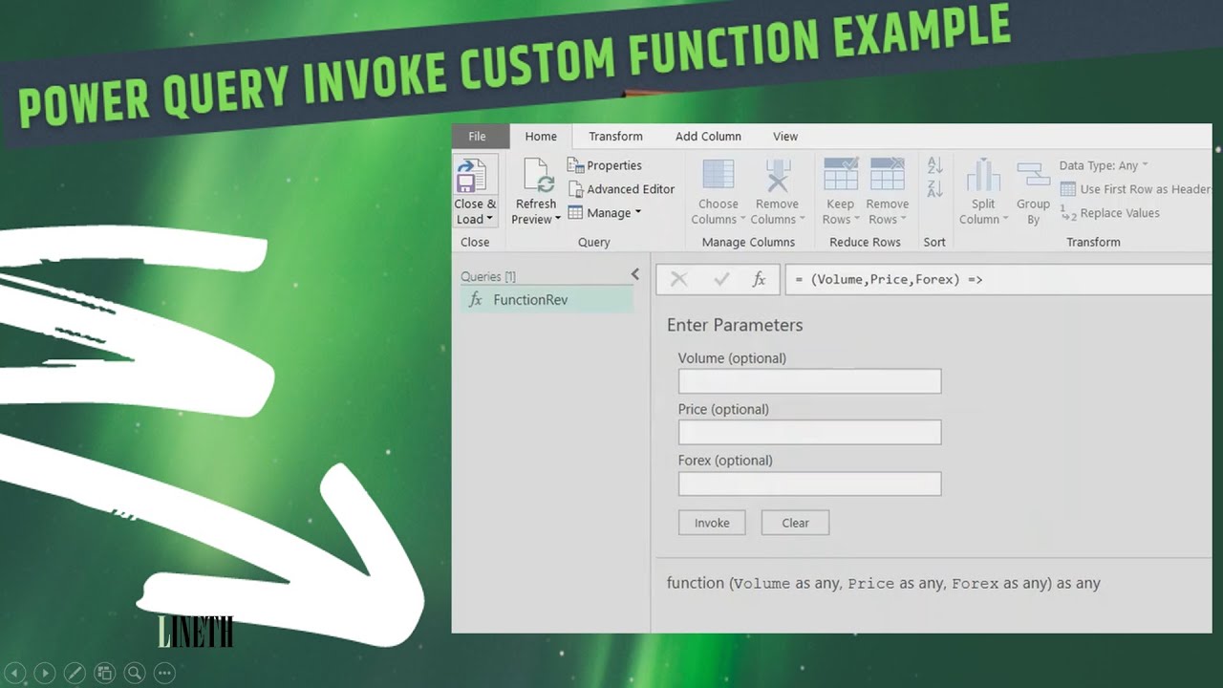The height and width of the screenshot is (688, 1223).
Task: Click the slideshow zoom magnifier icon
Action: (x=135, y=673)
